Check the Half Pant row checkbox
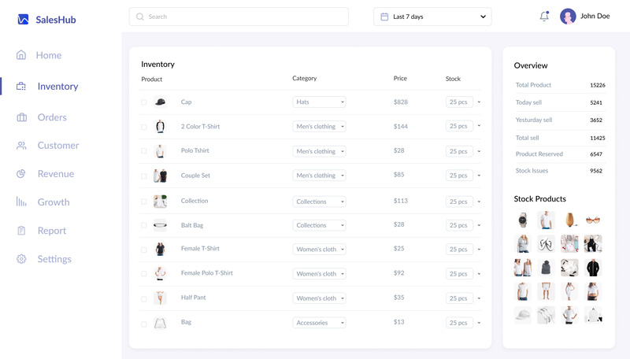 (144, 298)
